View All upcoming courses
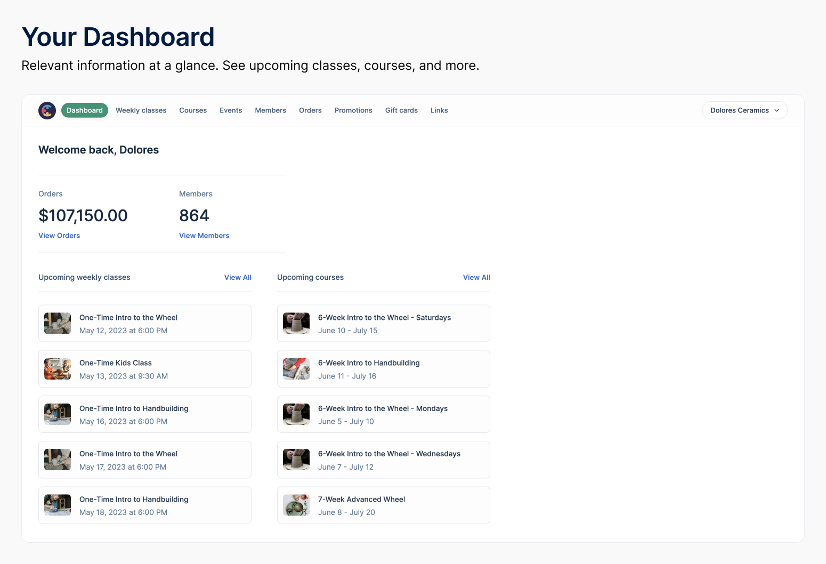Viewport: 826px width, 564px height. 476,277
